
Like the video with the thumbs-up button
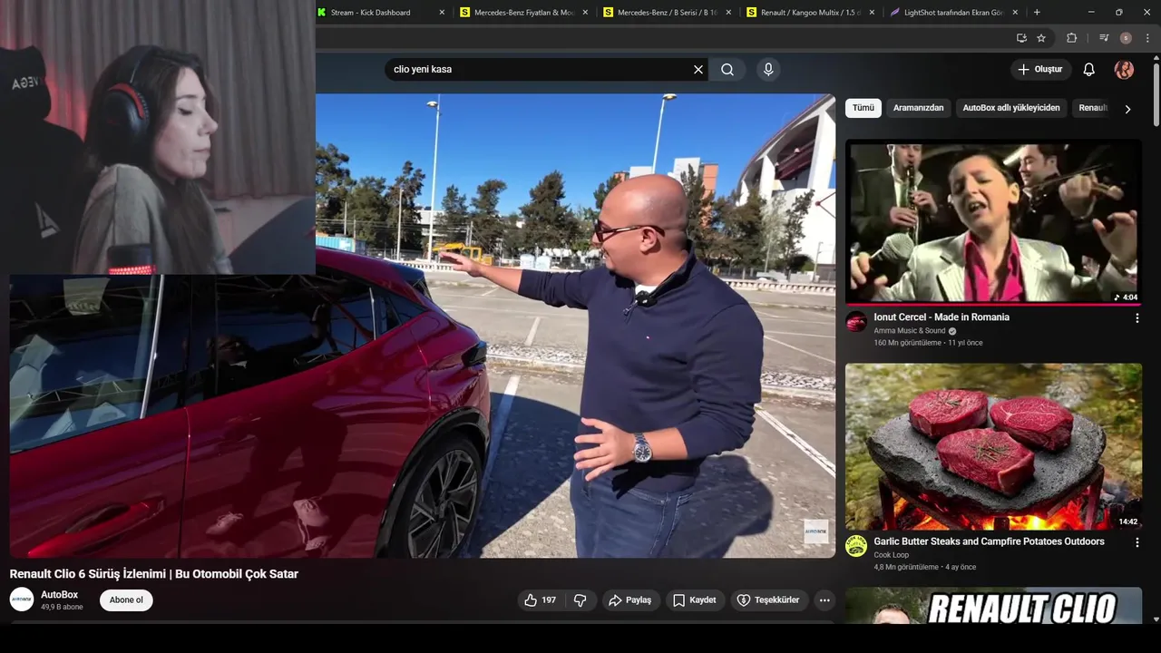(541, 600)
